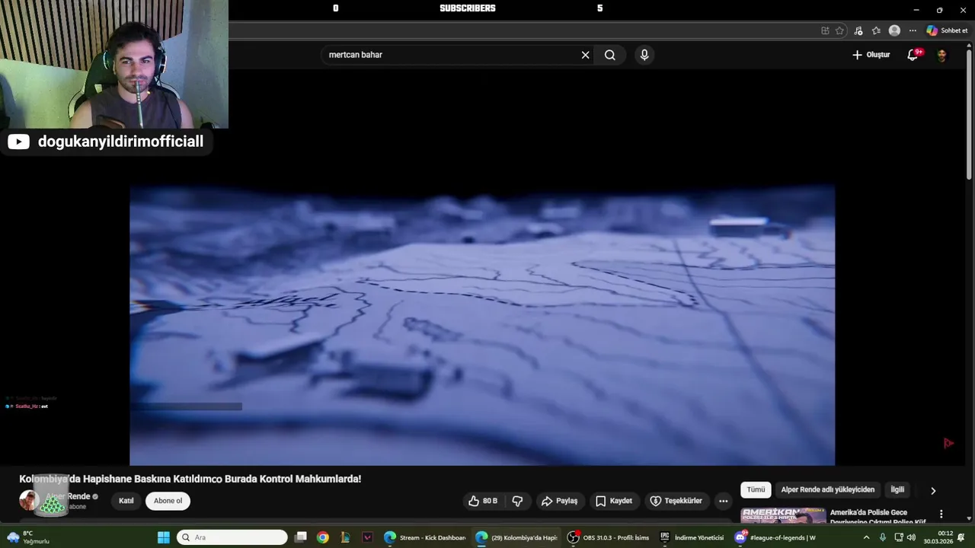The image size is (975, 548).
Task: Open the Windows Start menu
Action: (x=163, y=537)
